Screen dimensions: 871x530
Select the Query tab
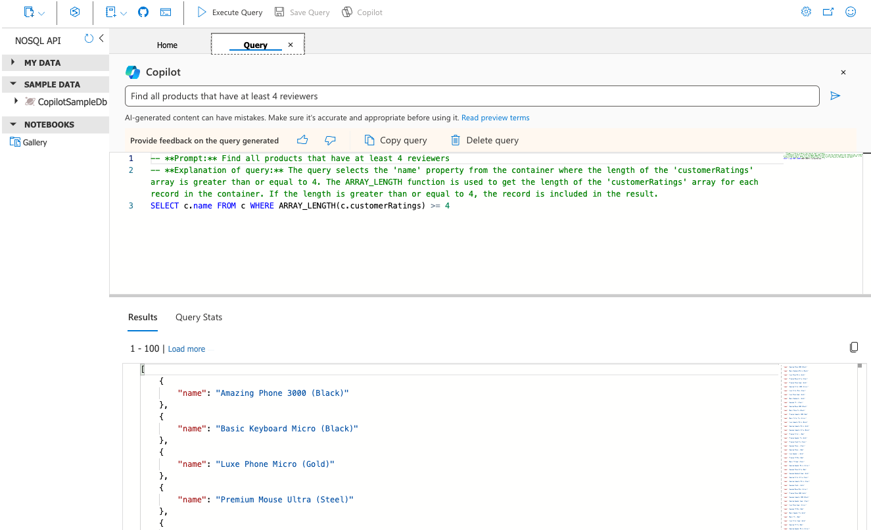pos(255,45)
